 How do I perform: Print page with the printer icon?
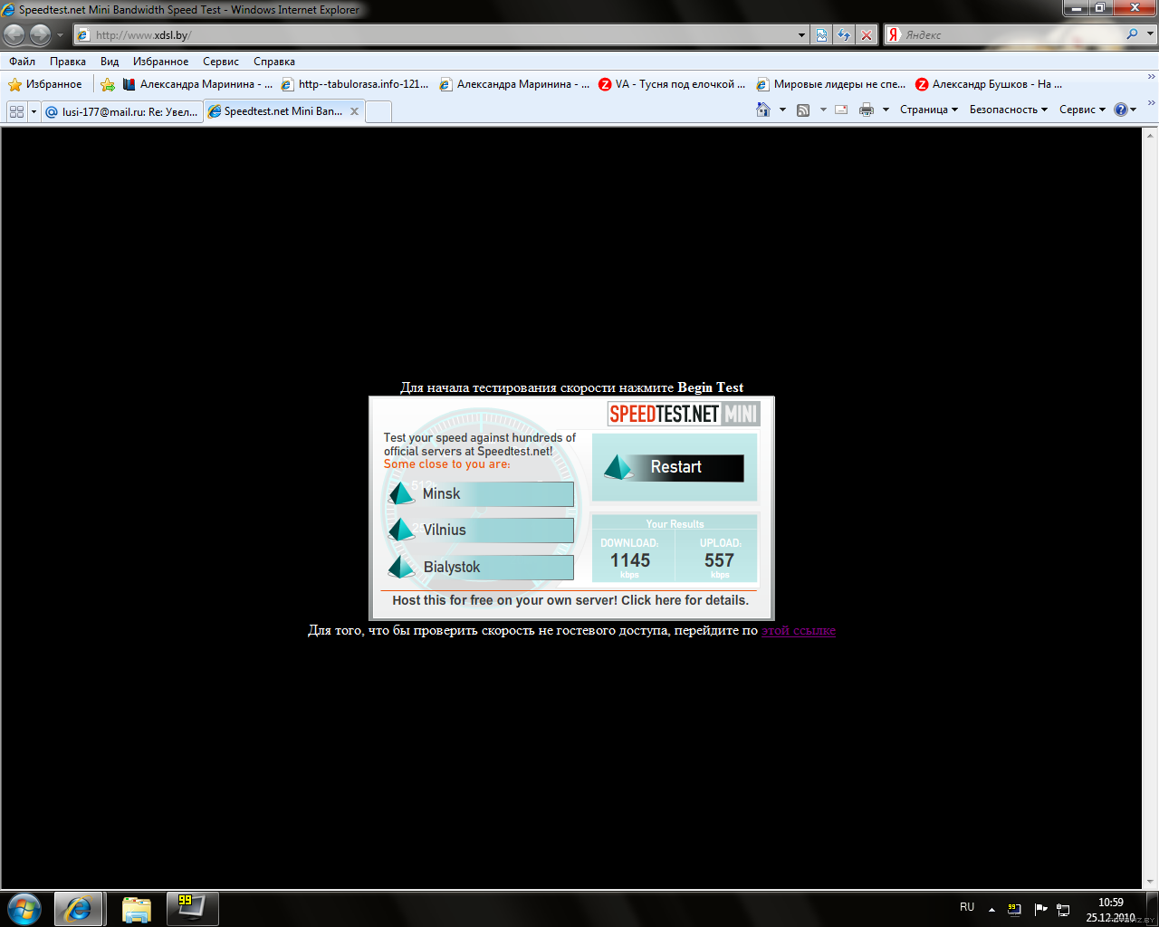(x=867, y=110)
